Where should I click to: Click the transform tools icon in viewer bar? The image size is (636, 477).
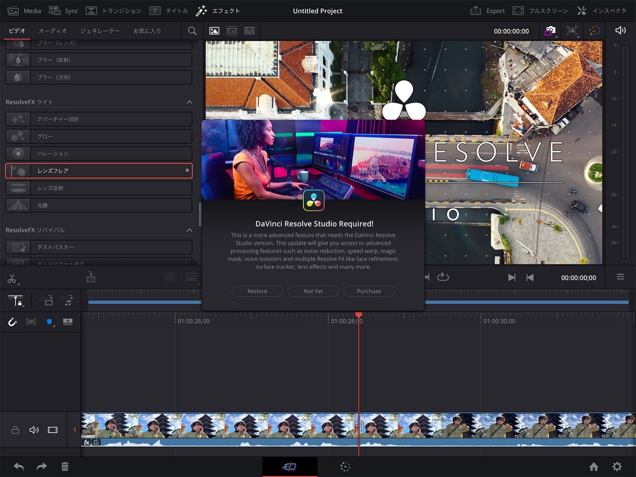(x=572, y=31)
